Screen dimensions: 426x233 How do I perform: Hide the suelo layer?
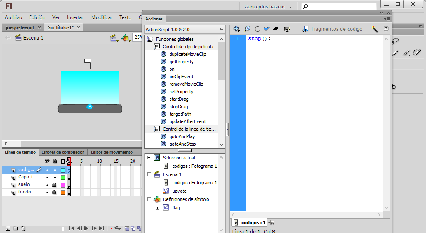(47, 185)
